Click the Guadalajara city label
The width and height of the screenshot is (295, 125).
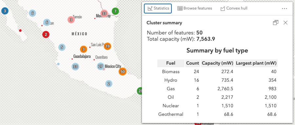(x=82, y=56)
